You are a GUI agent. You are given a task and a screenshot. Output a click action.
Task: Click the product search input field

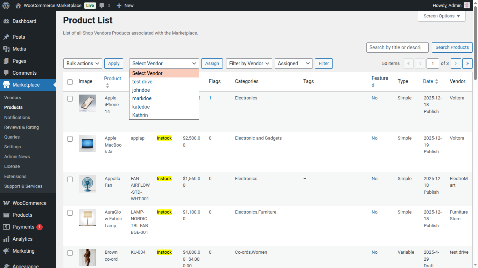tap(397, 47)
